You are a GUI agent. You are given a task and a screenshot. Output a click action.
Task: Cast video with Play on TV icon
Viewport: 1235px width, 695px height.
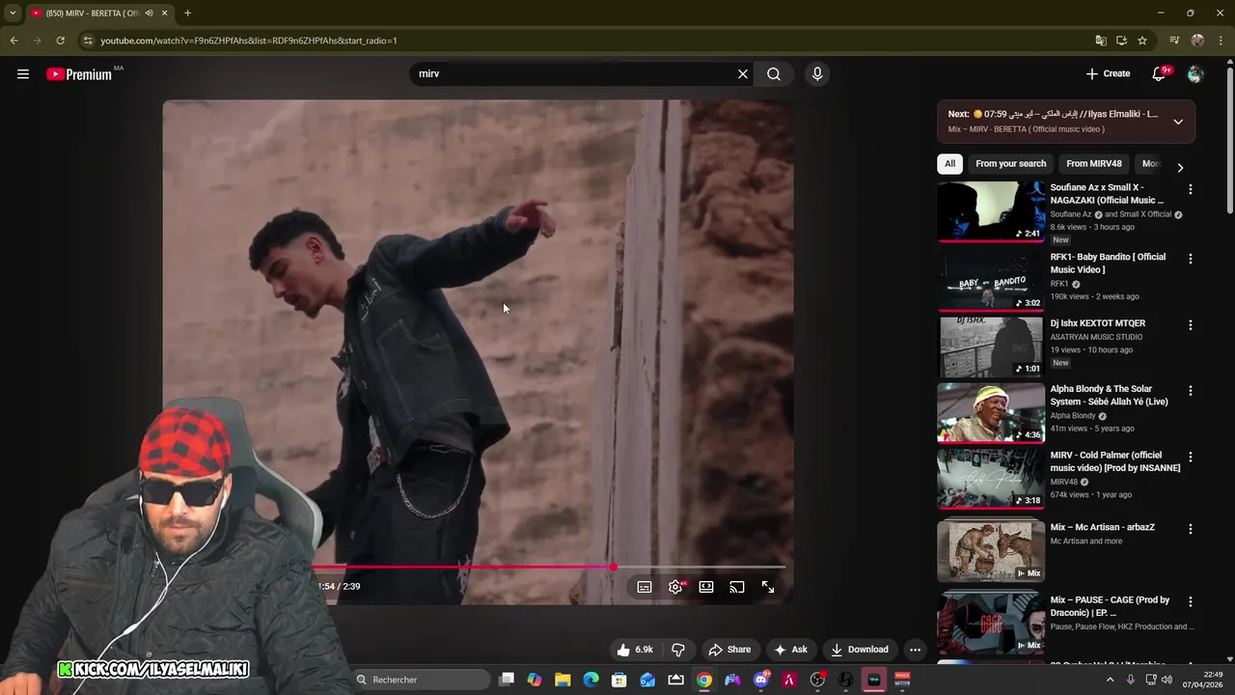pyautogui.click(x=737, y=587)
